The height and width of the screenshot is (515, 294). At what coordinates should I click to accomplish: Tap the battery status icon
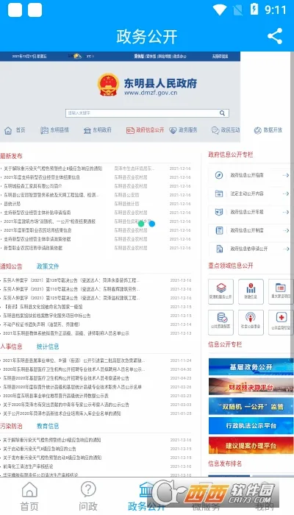(x=254, y=9)
